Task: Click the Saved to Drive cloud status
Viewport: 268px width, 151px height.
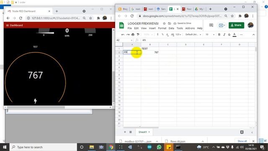Action: pos(183,23)
